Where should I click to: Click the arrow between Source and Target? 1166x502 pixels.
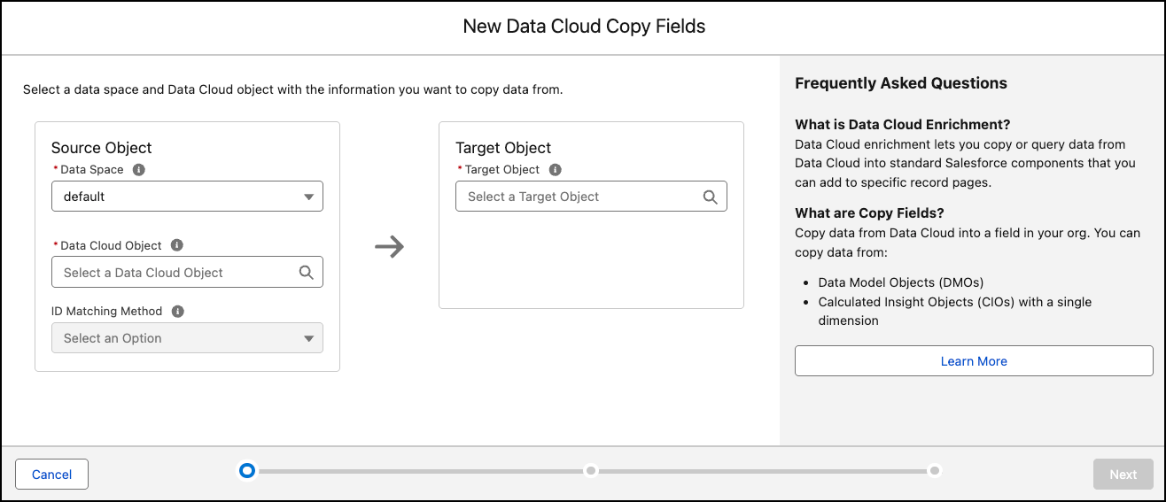tap(389, 247)
